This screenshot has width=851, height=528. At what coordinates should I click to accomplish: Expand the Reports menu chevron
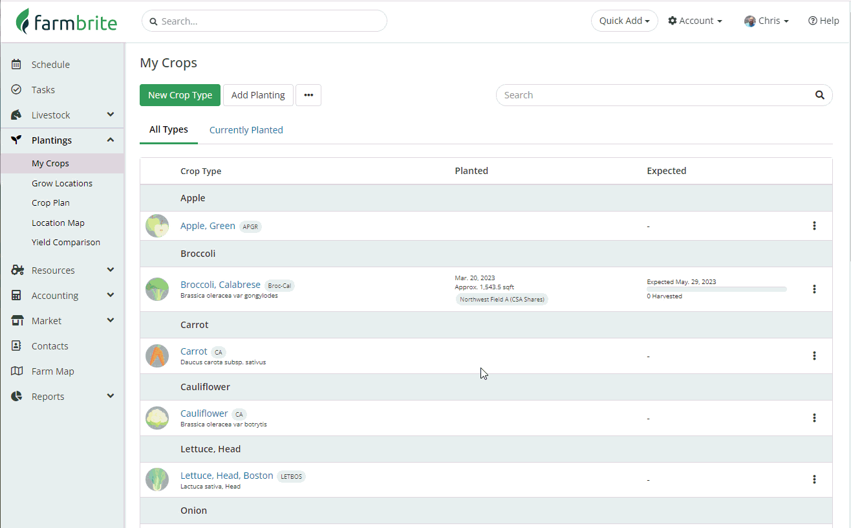tap(111, 396)
